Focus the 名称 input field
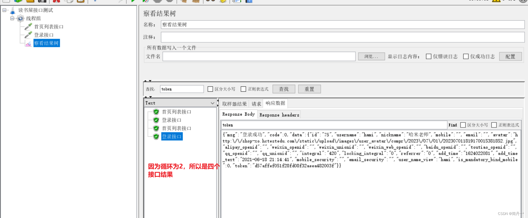The width and height of the screenshot is (528, 218). coord(342,24)
